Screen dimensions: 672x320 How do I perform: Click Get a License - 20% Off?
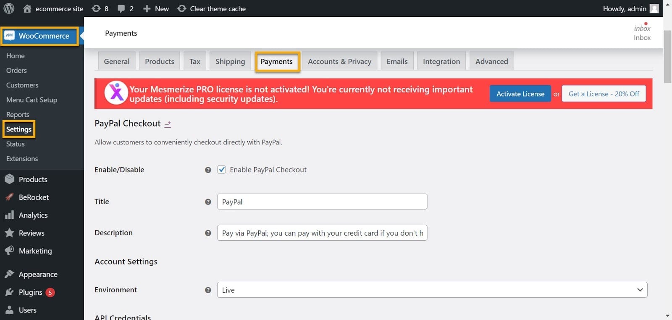(604, 94)
